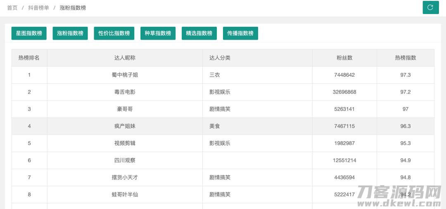
Task: Click rank number 6 in the table
Action: click(x=29, y=160)
